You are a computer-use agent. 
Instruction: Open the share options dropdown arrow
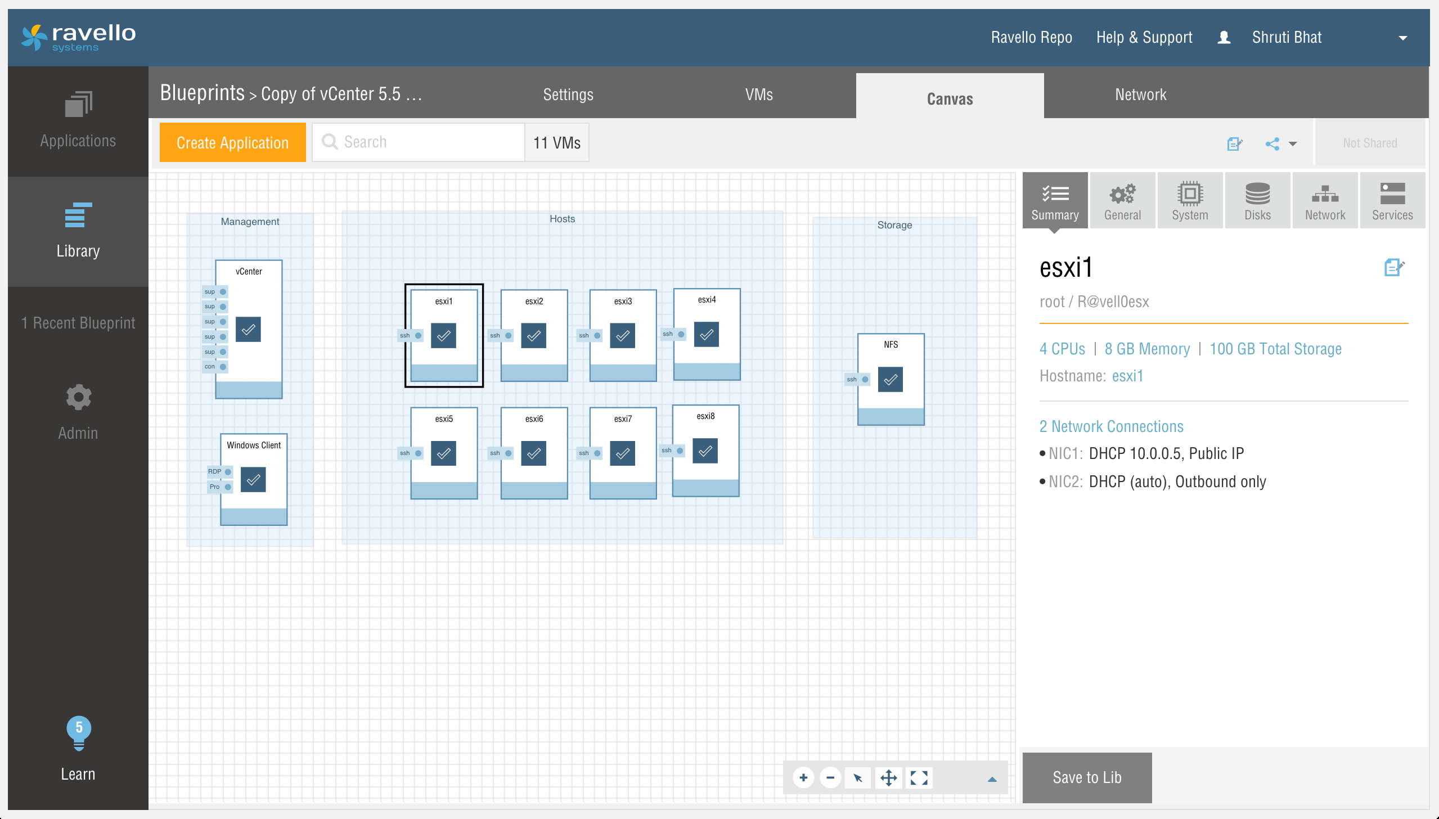click(x=1293, y=144)
